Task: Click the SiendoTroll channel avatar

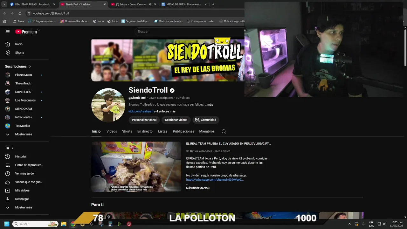Action: click(108, 105)
